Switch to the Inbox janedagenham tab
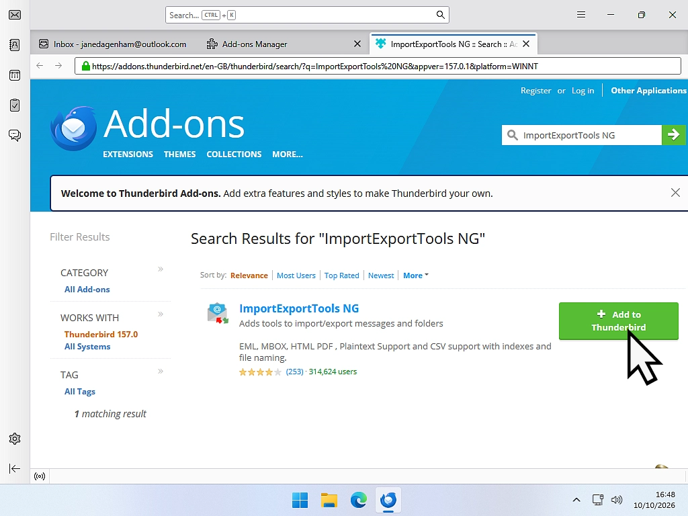 point(113,44)
